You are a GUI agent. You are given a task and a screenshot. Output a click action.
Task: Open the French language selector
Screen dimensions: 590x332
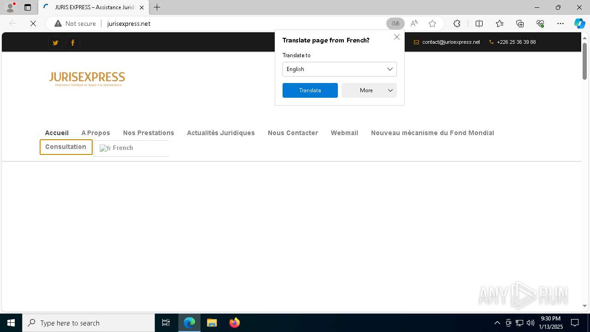[131, 148]
